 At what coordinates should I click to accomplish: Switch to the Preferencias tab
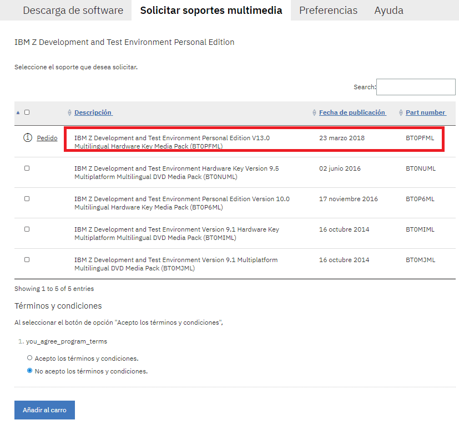(x=328, y=11)
